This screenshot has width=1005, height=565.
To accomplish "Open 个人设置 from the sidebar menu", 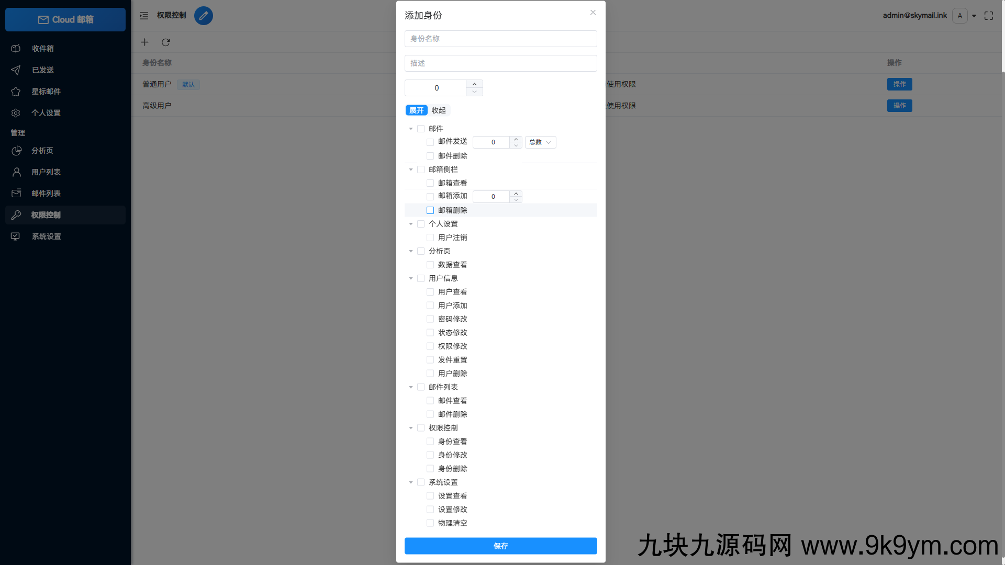I will 47,112.
